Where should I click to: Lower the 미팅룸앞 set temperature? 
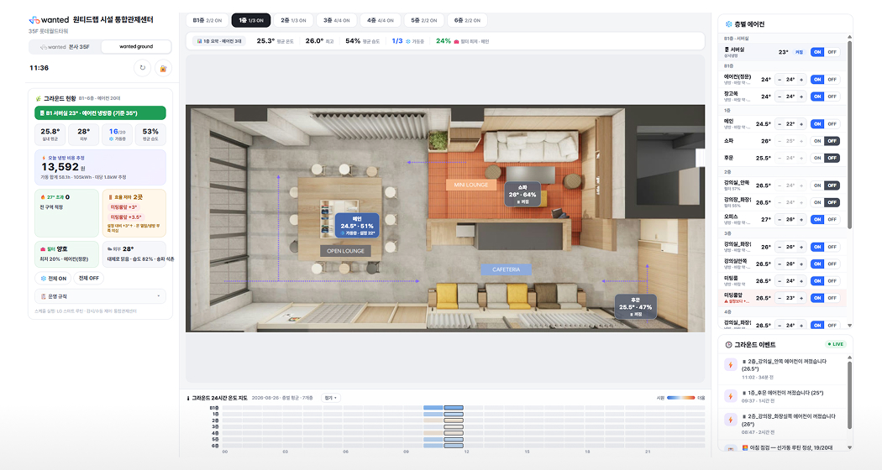pyautogui.click(x=779, y=298)
